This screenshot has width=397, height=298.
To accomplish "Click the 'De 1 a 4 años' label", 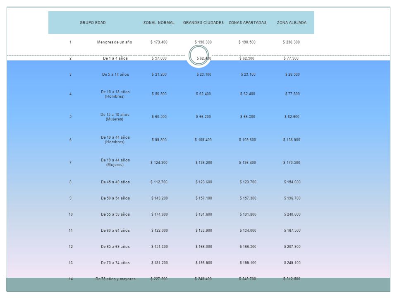I will pos(115,58).
